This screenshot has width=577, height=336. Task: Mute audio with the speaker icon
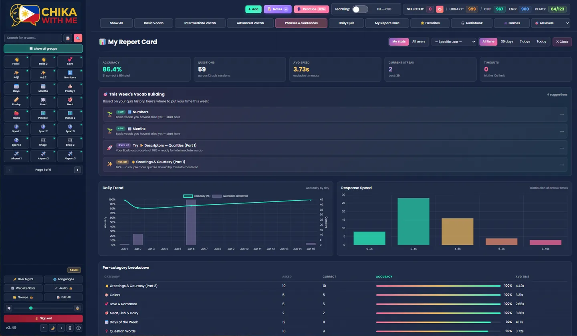click(x=9, y=308)
